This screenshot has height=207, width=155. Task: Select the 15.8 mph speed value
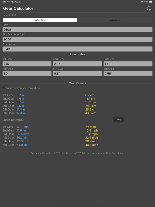[91, 134]
